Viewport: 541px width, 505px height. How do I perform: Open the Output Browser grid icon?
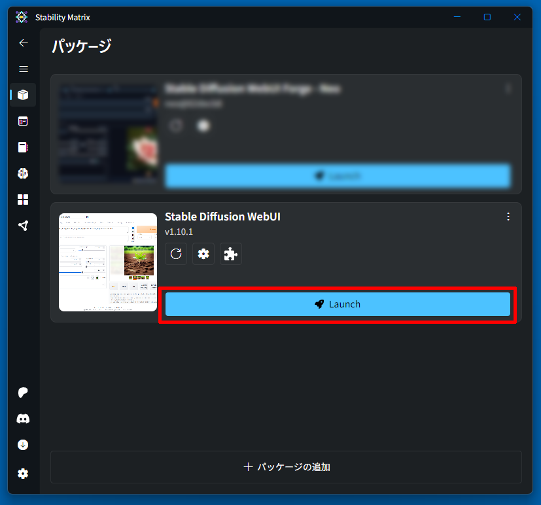(24, 199)
